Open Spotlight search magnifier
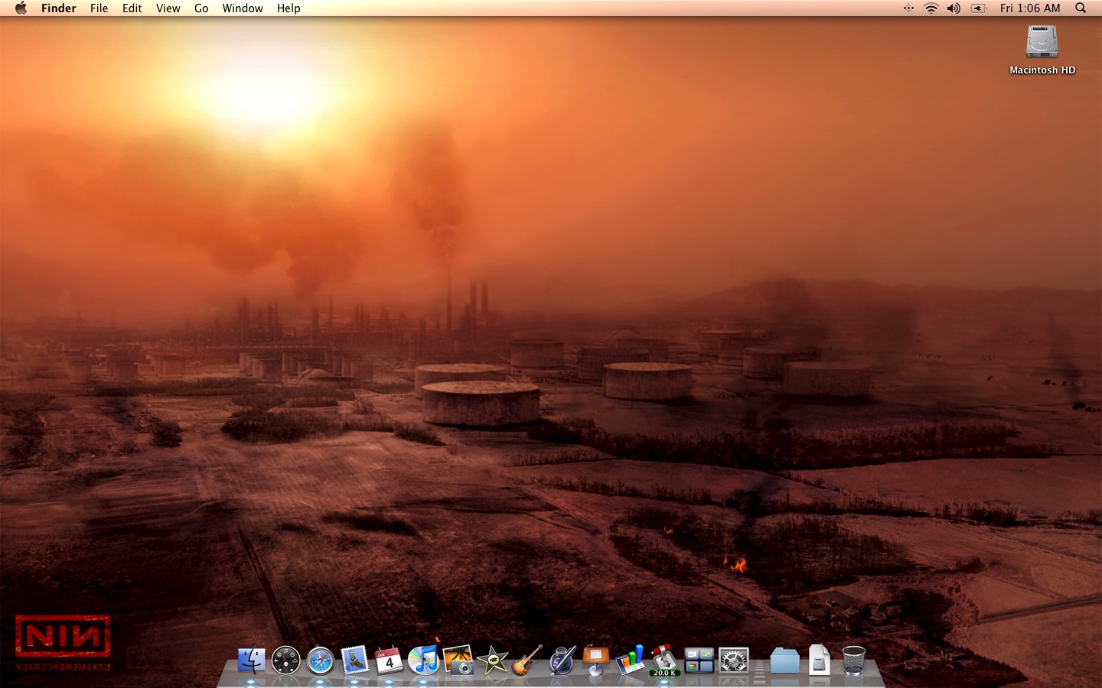 [1081, 8]
